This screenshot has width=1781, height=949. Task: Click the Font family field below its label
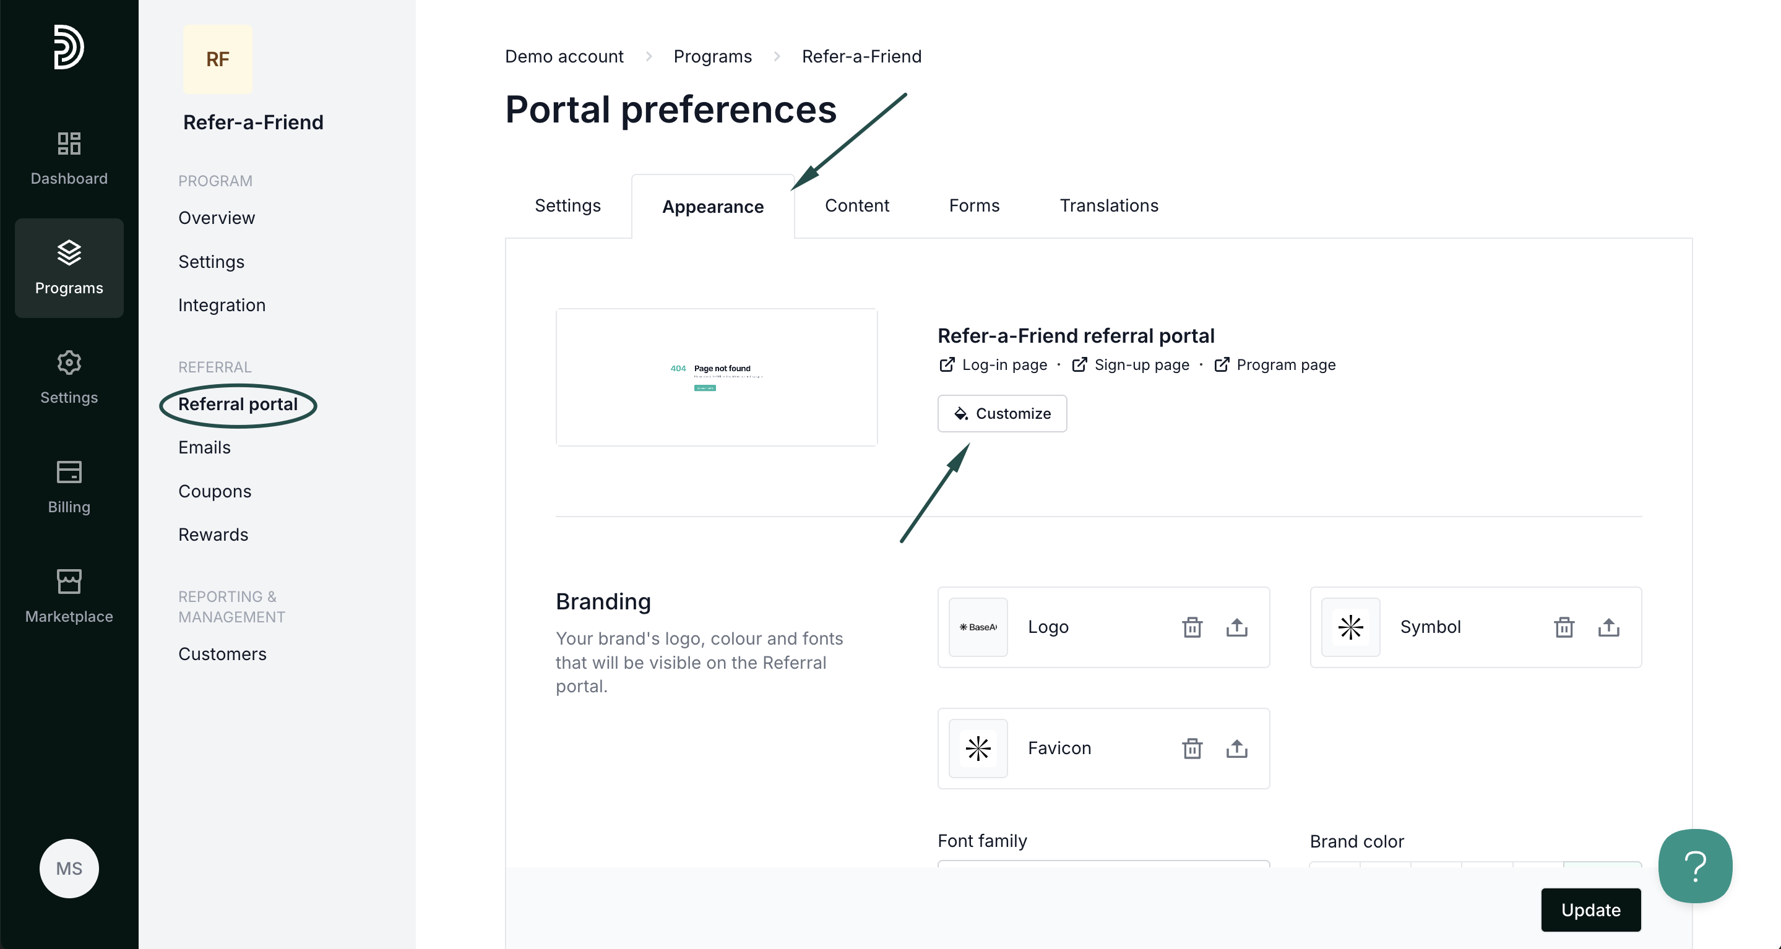(x=1103, y=863)
